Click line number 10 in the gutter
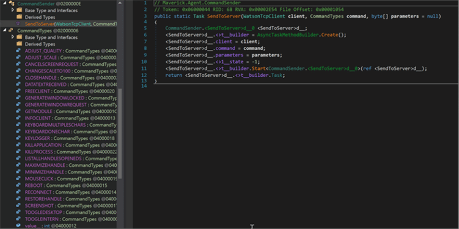This screenshot has width=459, height=229. click(x=144, y=62)
